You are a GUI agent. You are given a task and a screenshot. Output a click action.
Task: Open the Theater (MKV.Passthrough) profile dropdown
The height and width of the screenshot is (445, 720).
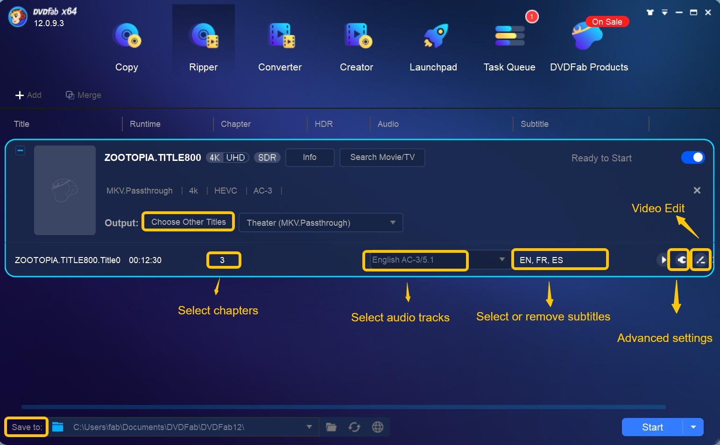click(321, 222)
